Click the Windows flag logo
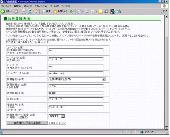The image size is (170, 137). pyautogui.click(x=165, y=6)
